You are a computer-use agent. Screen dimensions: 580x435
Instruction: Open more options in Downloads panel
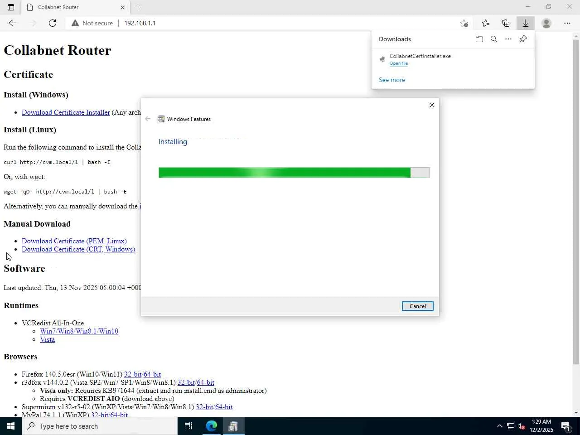(508, 39)
